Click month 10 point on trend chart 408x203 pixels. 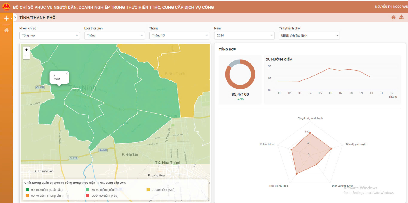click(x=370, y=77)
